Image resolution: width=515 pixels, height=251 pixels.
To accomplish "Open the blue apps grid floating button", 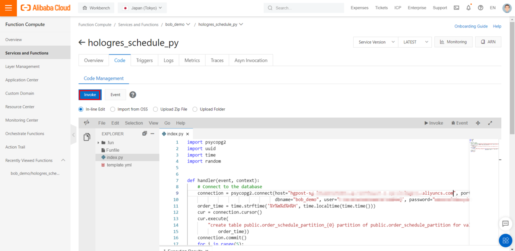I will [506, 240].
